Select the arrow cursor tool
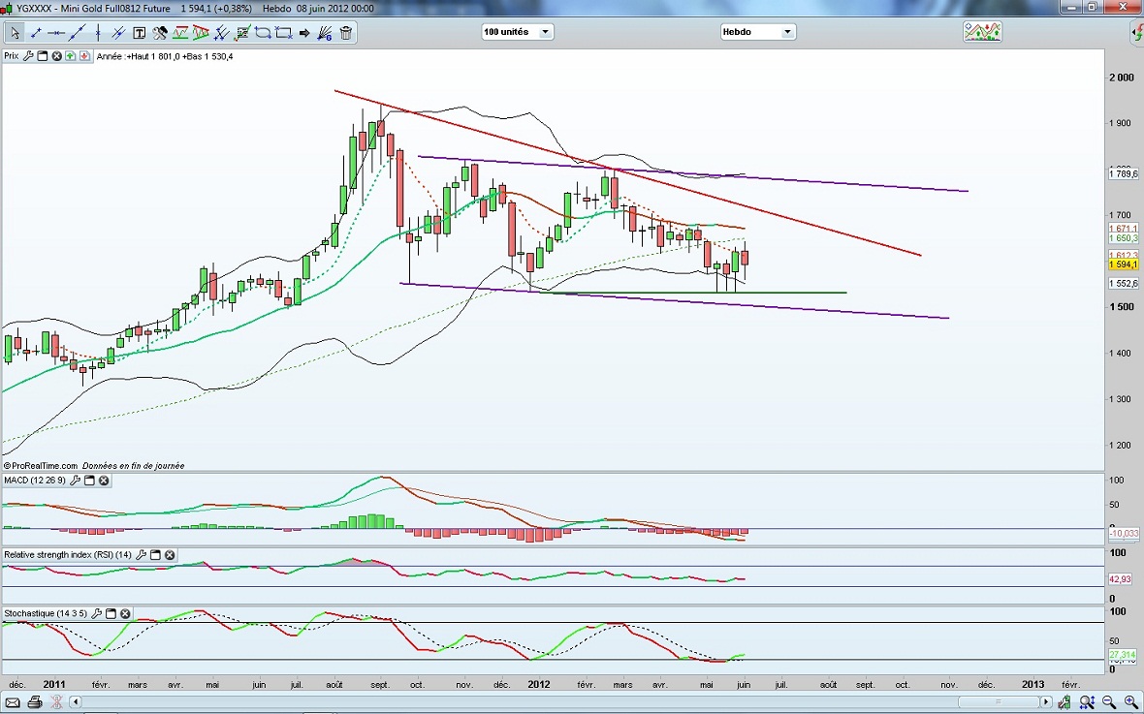The image size is (1144, 714). point(15,32)
